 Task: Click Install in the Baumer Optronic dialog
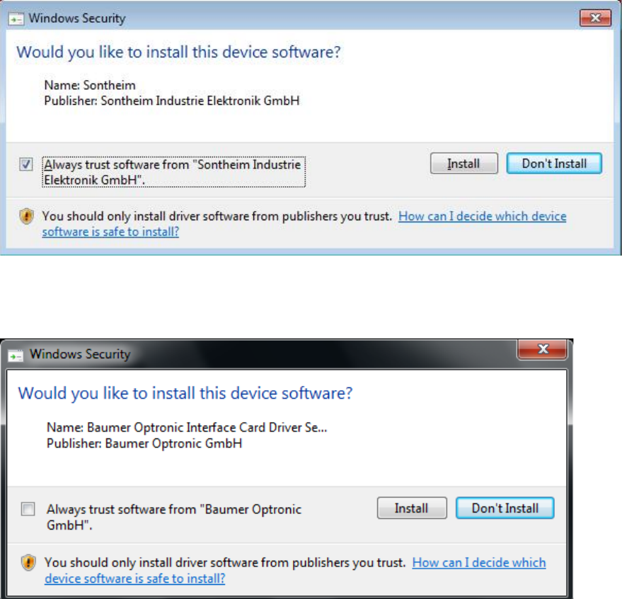412,508
